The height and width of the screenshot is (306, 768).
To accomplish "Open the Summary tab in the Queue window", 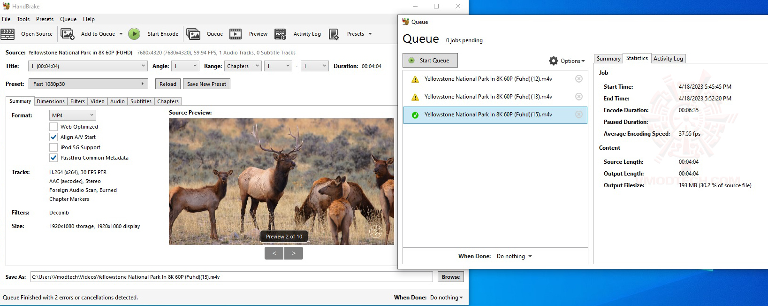I will [608, 59].
